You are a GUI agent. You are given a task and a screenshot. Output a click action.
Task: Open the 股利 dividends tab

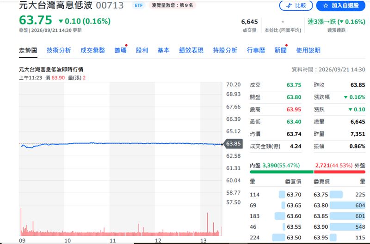142,50
